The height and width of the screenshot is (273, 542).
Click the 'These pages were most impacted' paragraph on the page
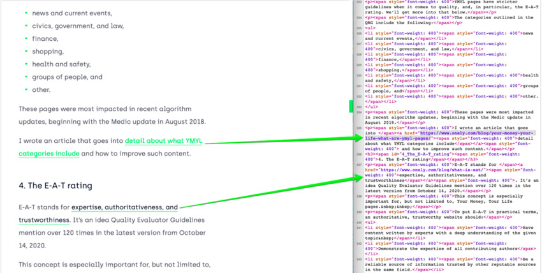(x=112, y=115)
